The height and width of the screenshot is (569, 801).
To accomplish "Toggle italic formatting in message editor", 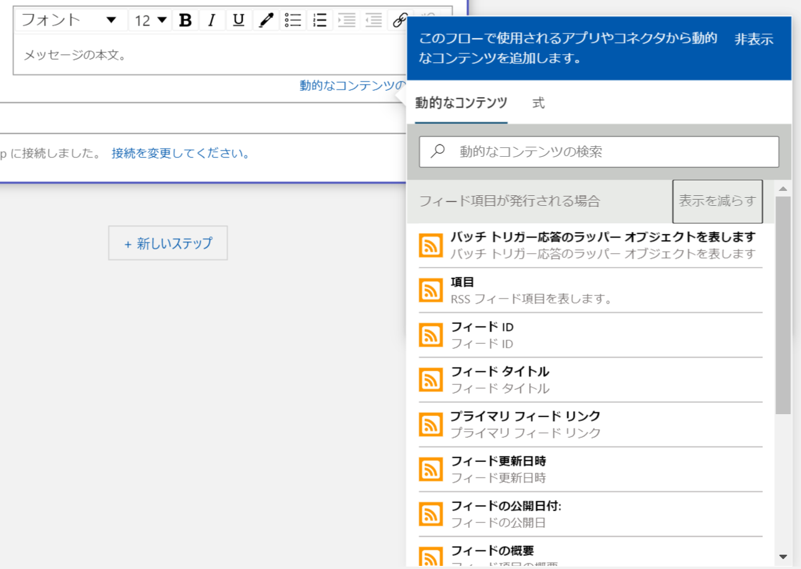I will pyautogui.click(x=212, y=20).
